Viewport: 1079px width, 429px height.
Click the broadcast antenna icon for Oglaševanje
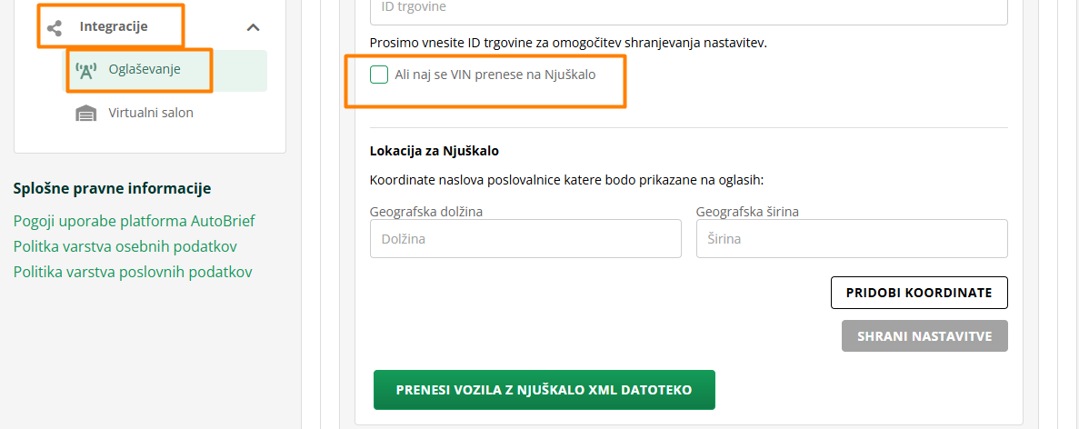tap(85, 70)
